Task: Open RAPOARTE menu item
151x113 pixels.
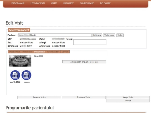Action: click(x=68, y=3)
